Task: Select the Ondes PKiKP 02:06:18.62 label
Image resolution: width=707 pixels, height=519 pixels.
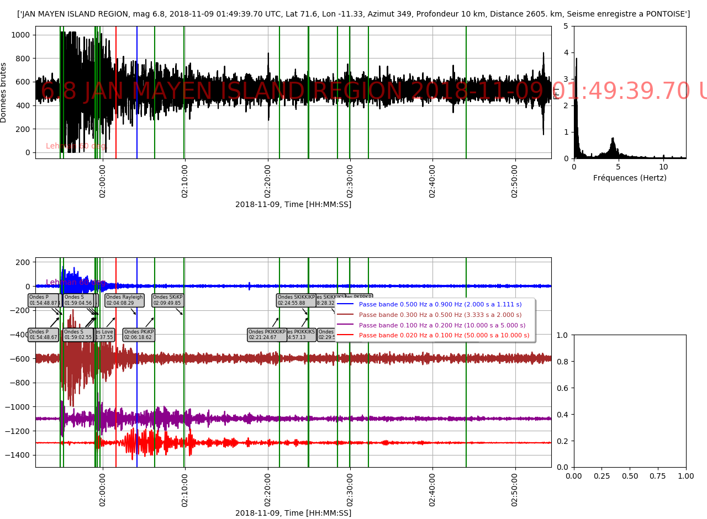Action: pyautogui.click(x=139, y=335)
